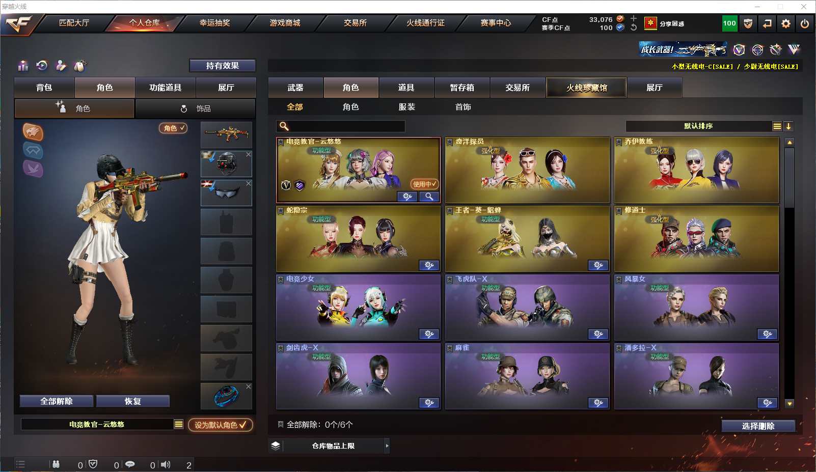Open the dog tag icon
The height and width of the screenshot is (472, 816).
pyautogui.click(x=80, y=66)
